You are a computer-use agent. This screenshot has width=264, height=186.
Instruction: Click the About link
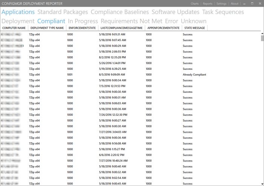click(x=234, y=4)
